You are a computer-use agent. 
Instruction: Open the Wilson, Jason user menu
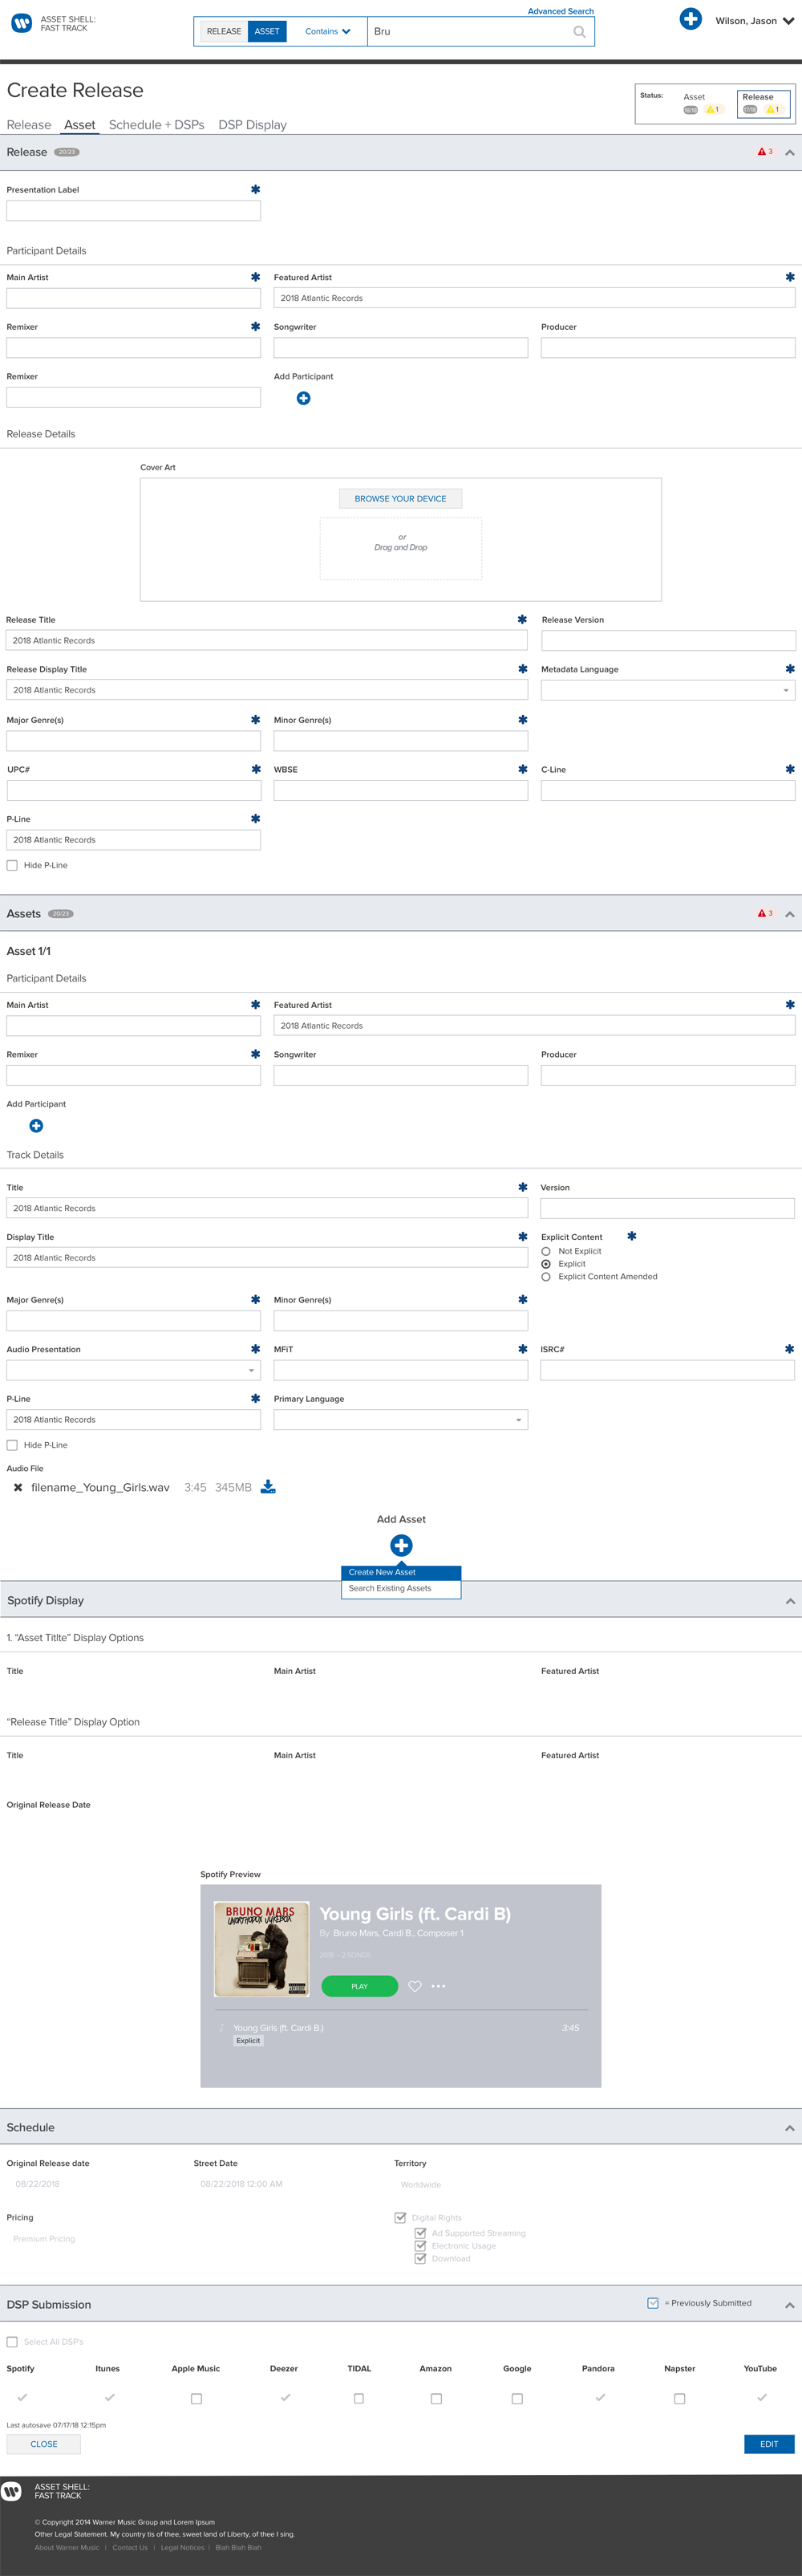click(x=755, y=20)
